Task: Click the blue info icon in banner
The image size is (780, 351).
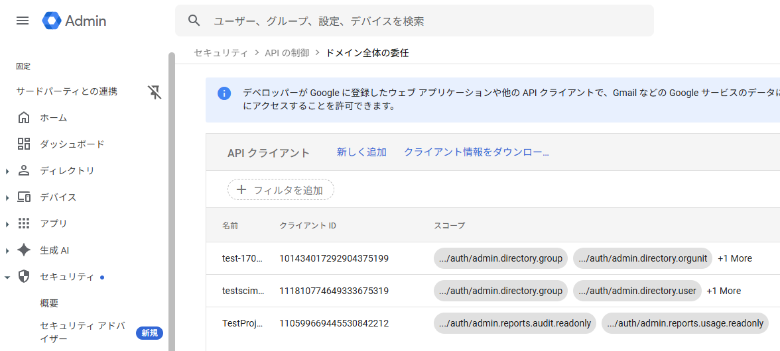Action: coord(224,93)
